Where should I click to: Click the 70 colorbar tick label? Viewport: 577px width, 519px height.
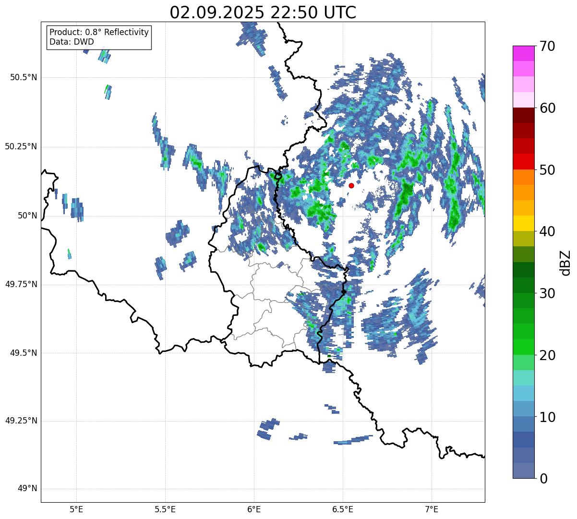point(547,46)
